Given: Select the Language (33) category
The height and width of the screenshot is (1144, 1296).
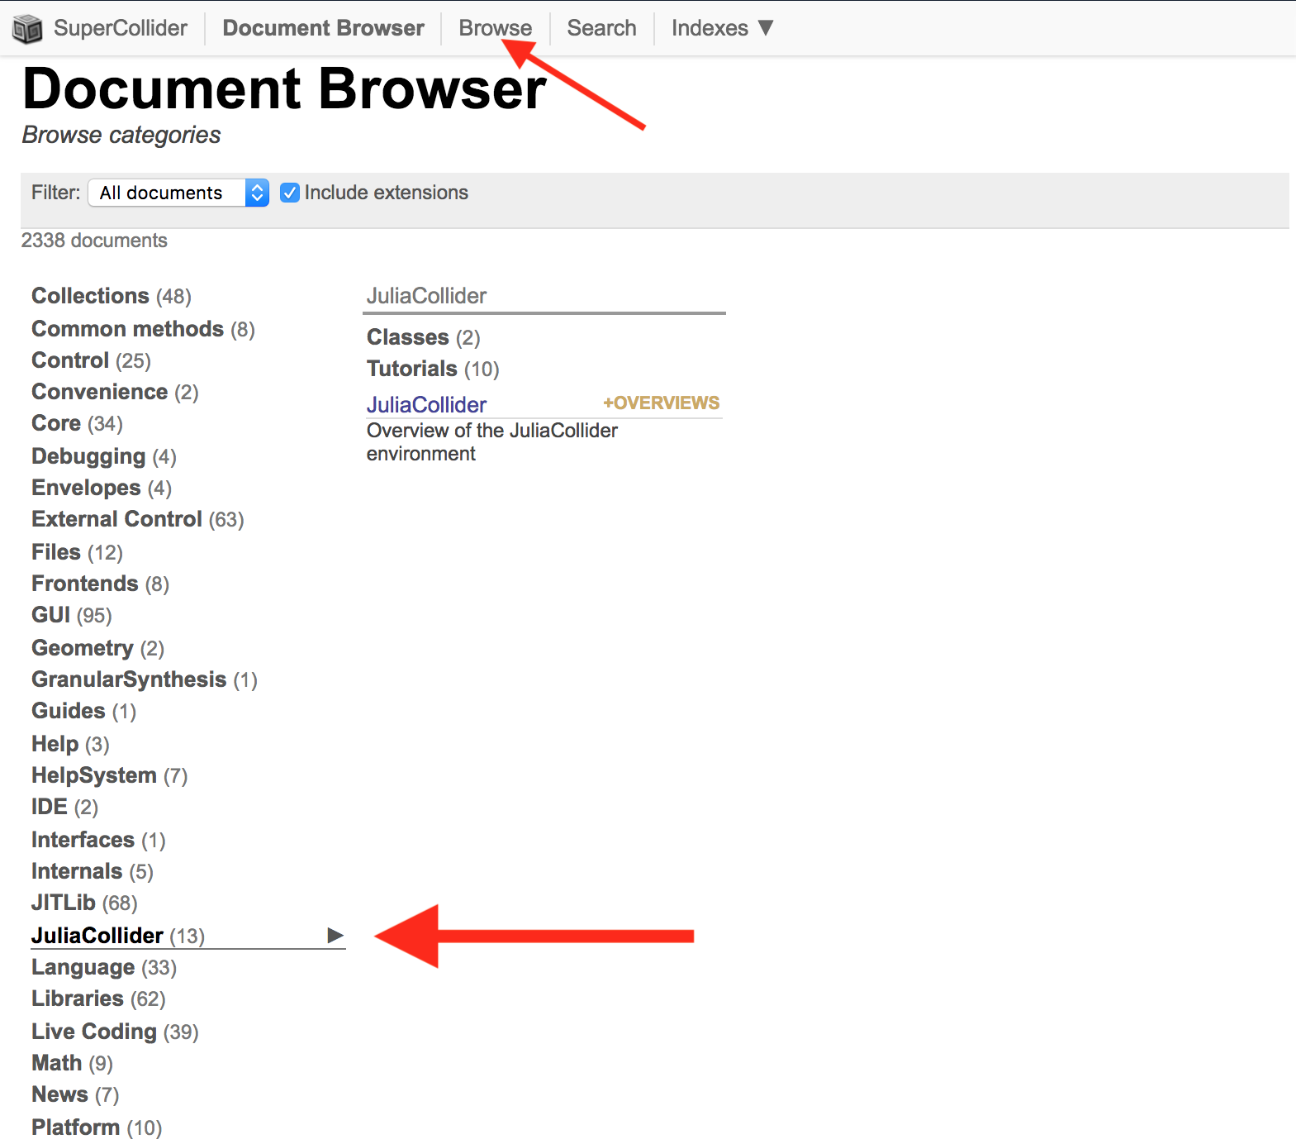Looking at the screenshot, I should [x=104, y=967].
